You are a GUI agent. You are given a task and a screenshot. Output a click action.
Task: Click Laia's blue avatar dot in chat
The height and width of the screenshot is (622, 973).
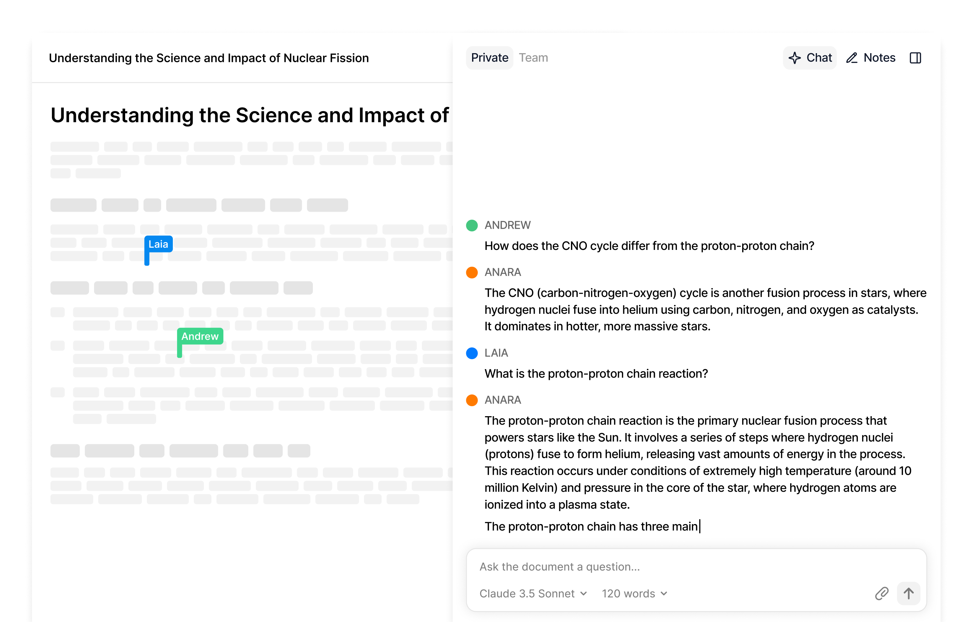tap(471, 353)
